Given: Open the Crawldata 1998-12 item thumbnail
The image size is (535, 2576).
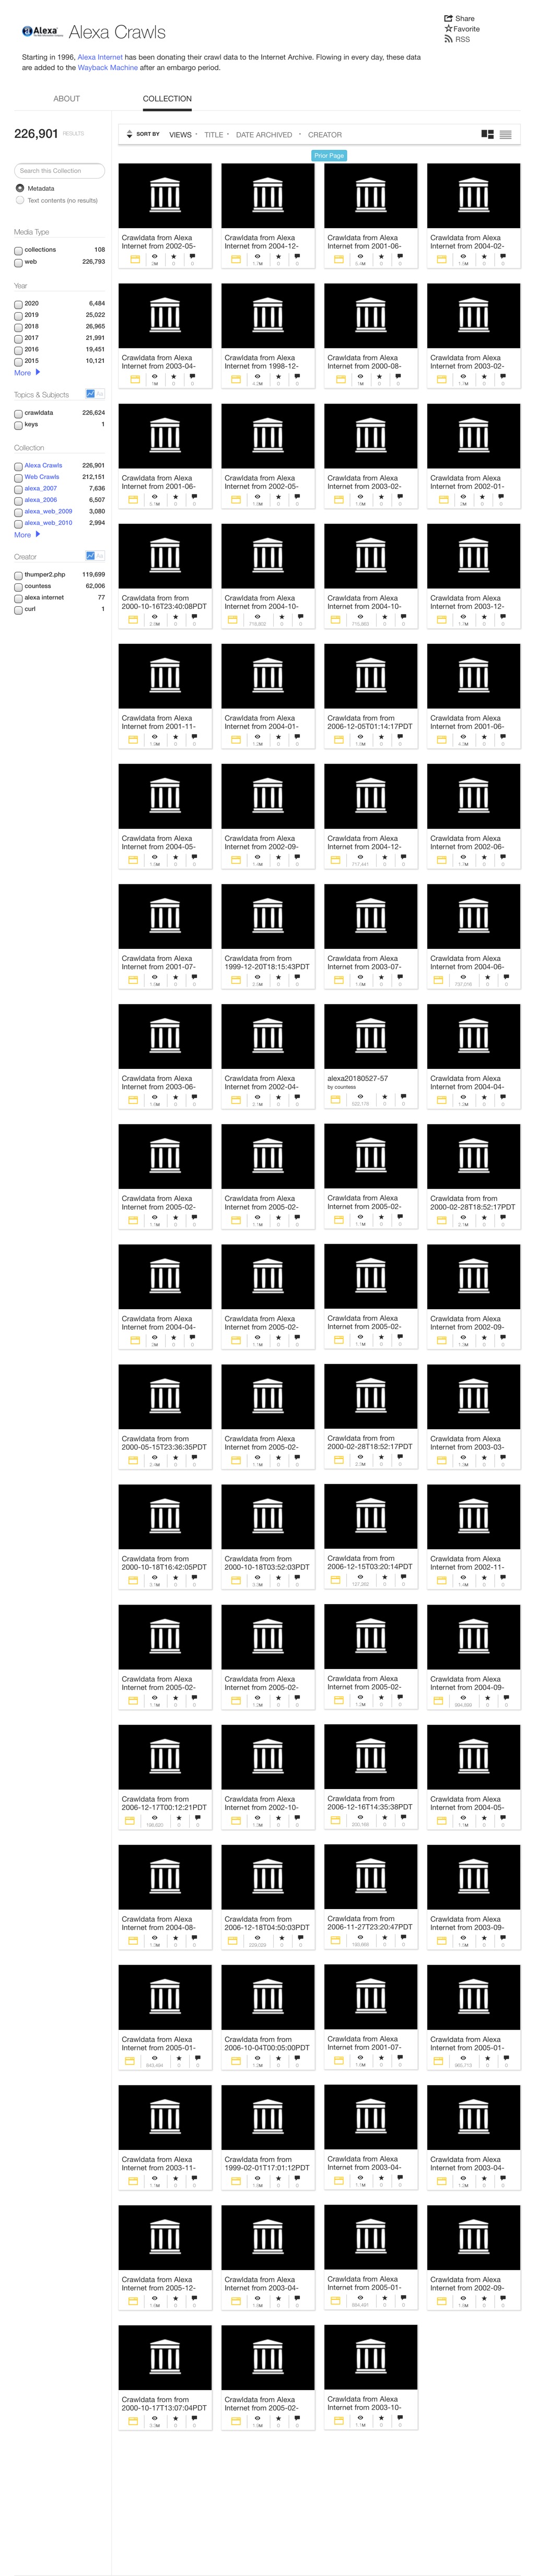Looking at the screenshot, I should (x=267, y=316).
